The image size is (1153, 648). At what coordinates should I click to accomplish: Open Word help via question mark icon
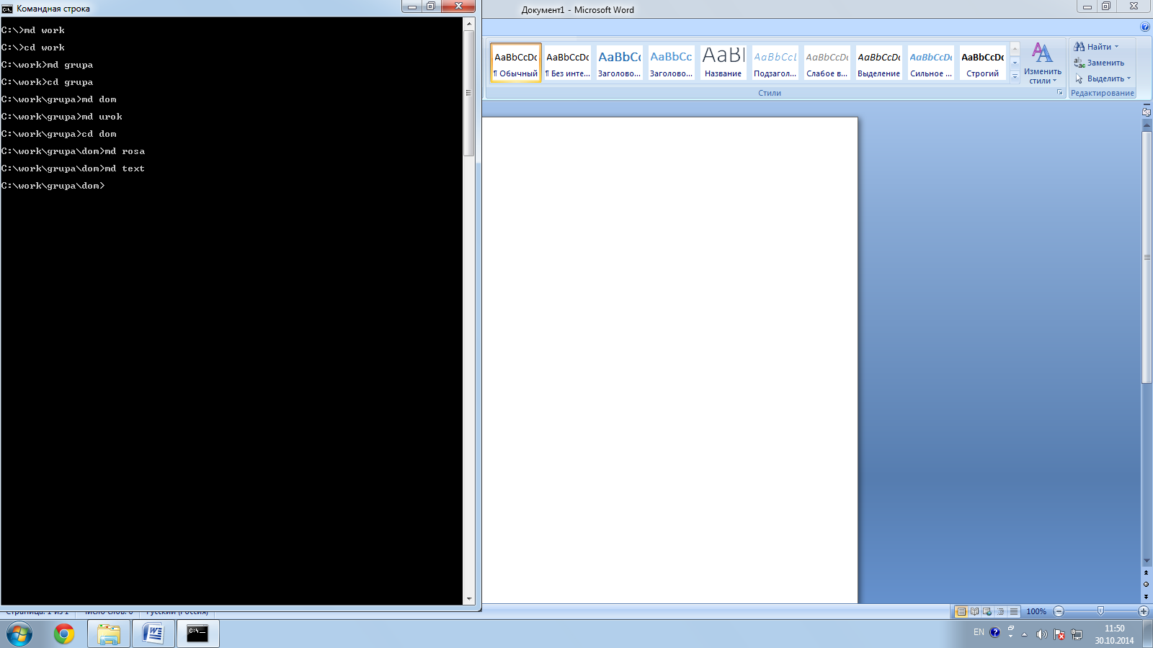coord(1145,27)
